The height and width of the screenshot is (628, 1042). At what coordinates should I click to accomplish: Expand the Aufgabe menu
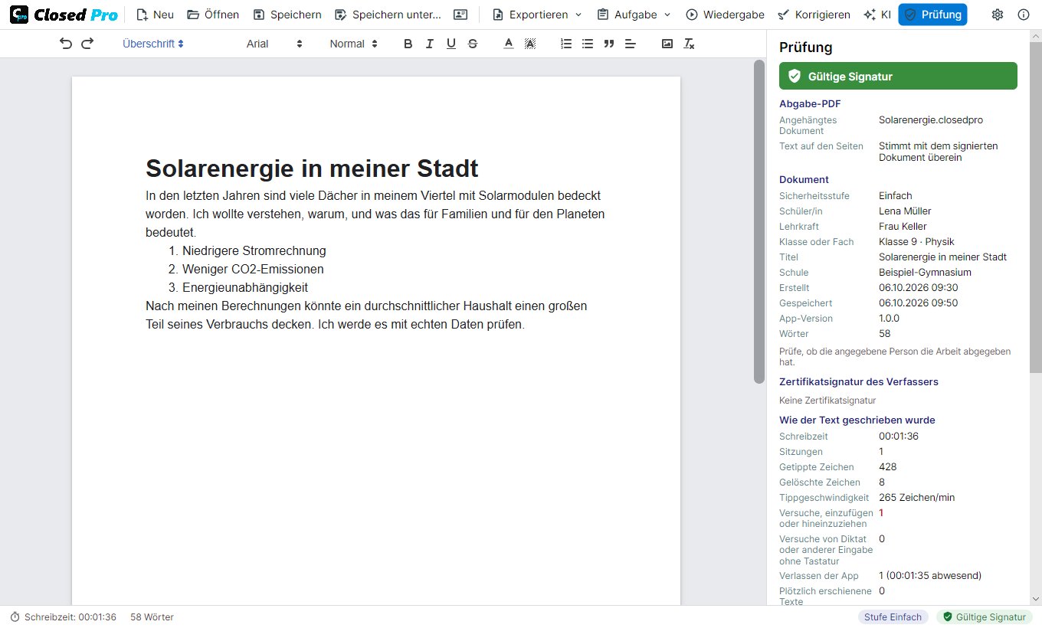(x=634, y=15)
